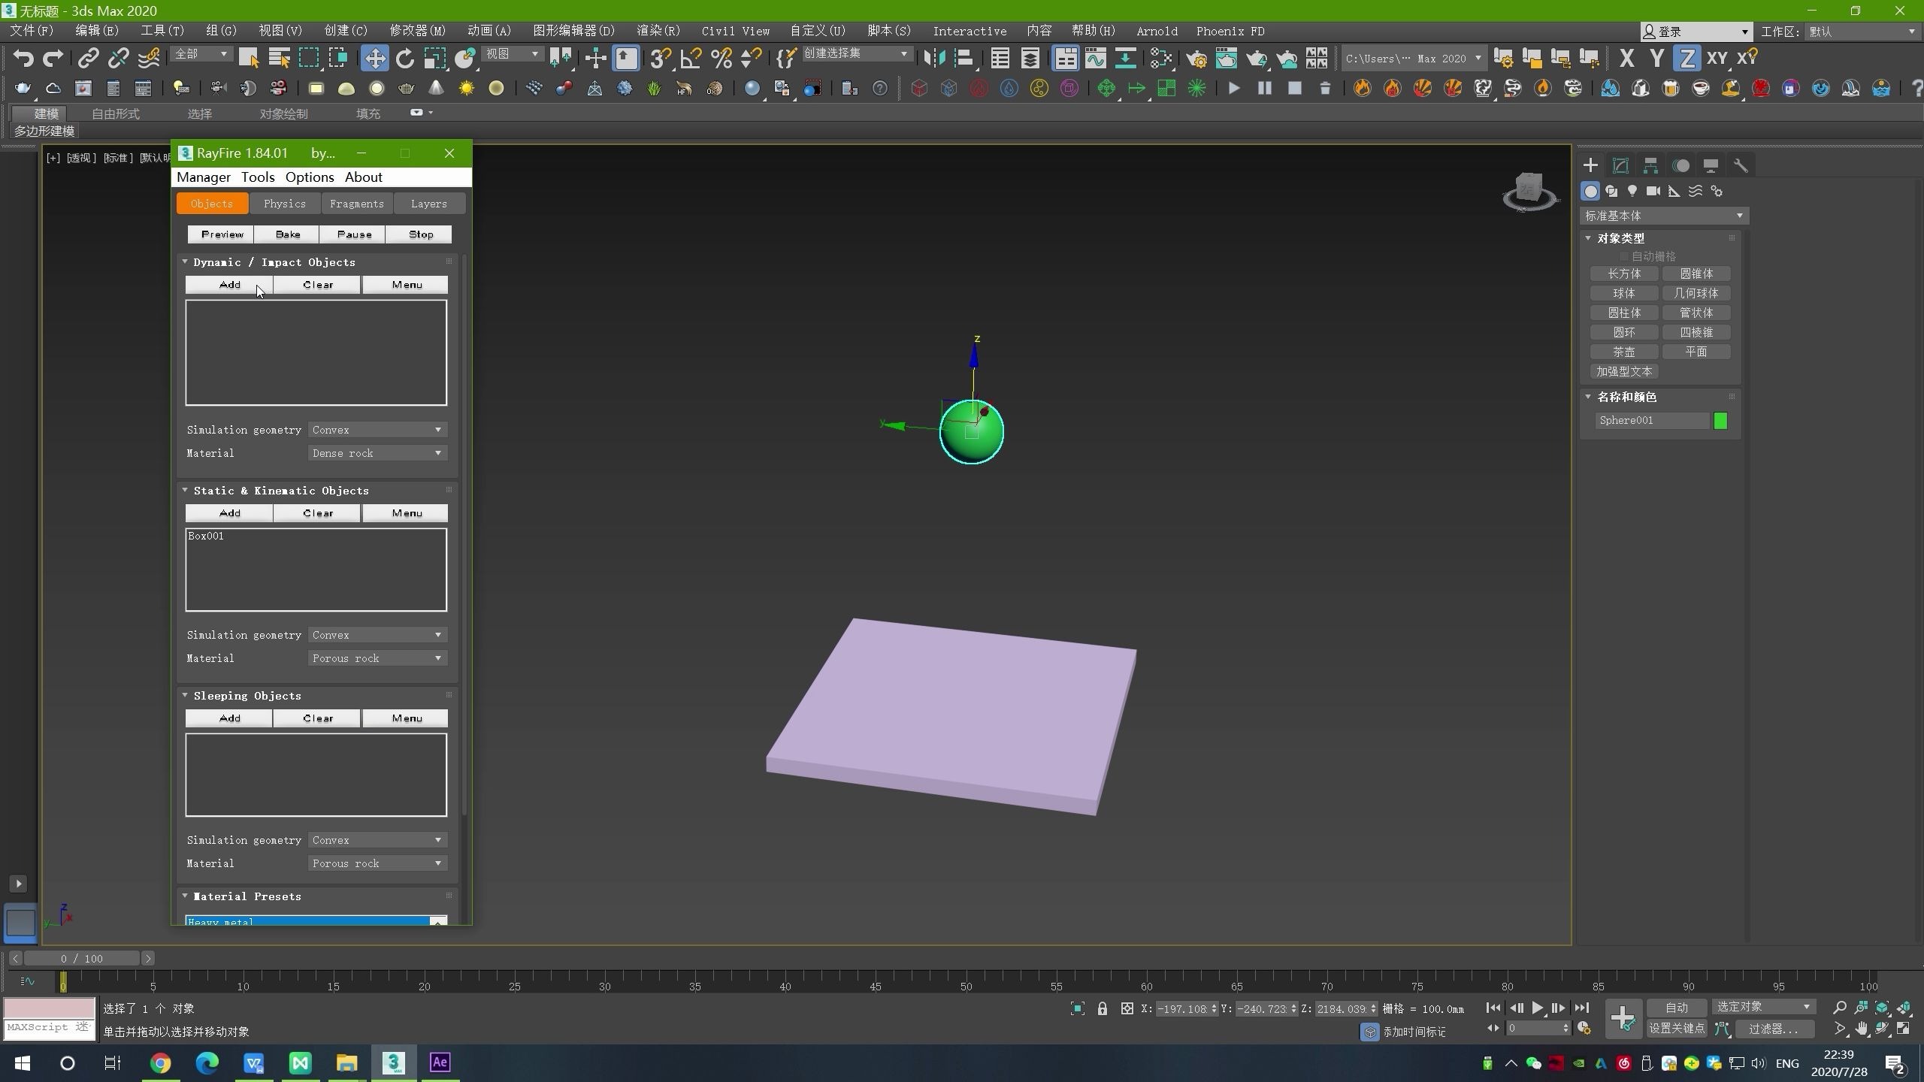Click the teapot render icon
Viewport: 1924px width, 1082px height.
pos(1256,58)
